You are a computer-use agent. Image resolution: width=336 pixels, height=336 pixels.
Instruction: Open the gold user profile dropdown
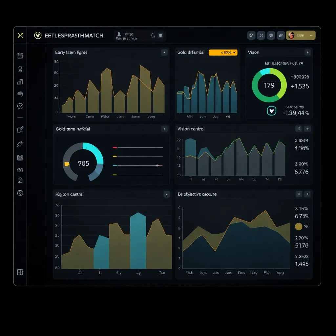(301, 35)
